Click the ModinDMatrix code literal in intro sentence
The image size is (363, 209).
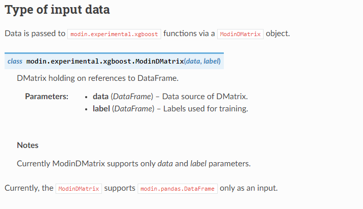(240, 34)
